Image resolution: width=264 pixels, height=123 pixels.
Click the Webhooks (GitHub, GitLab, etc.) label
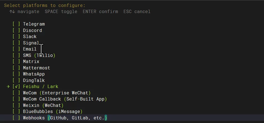[65, 118]
